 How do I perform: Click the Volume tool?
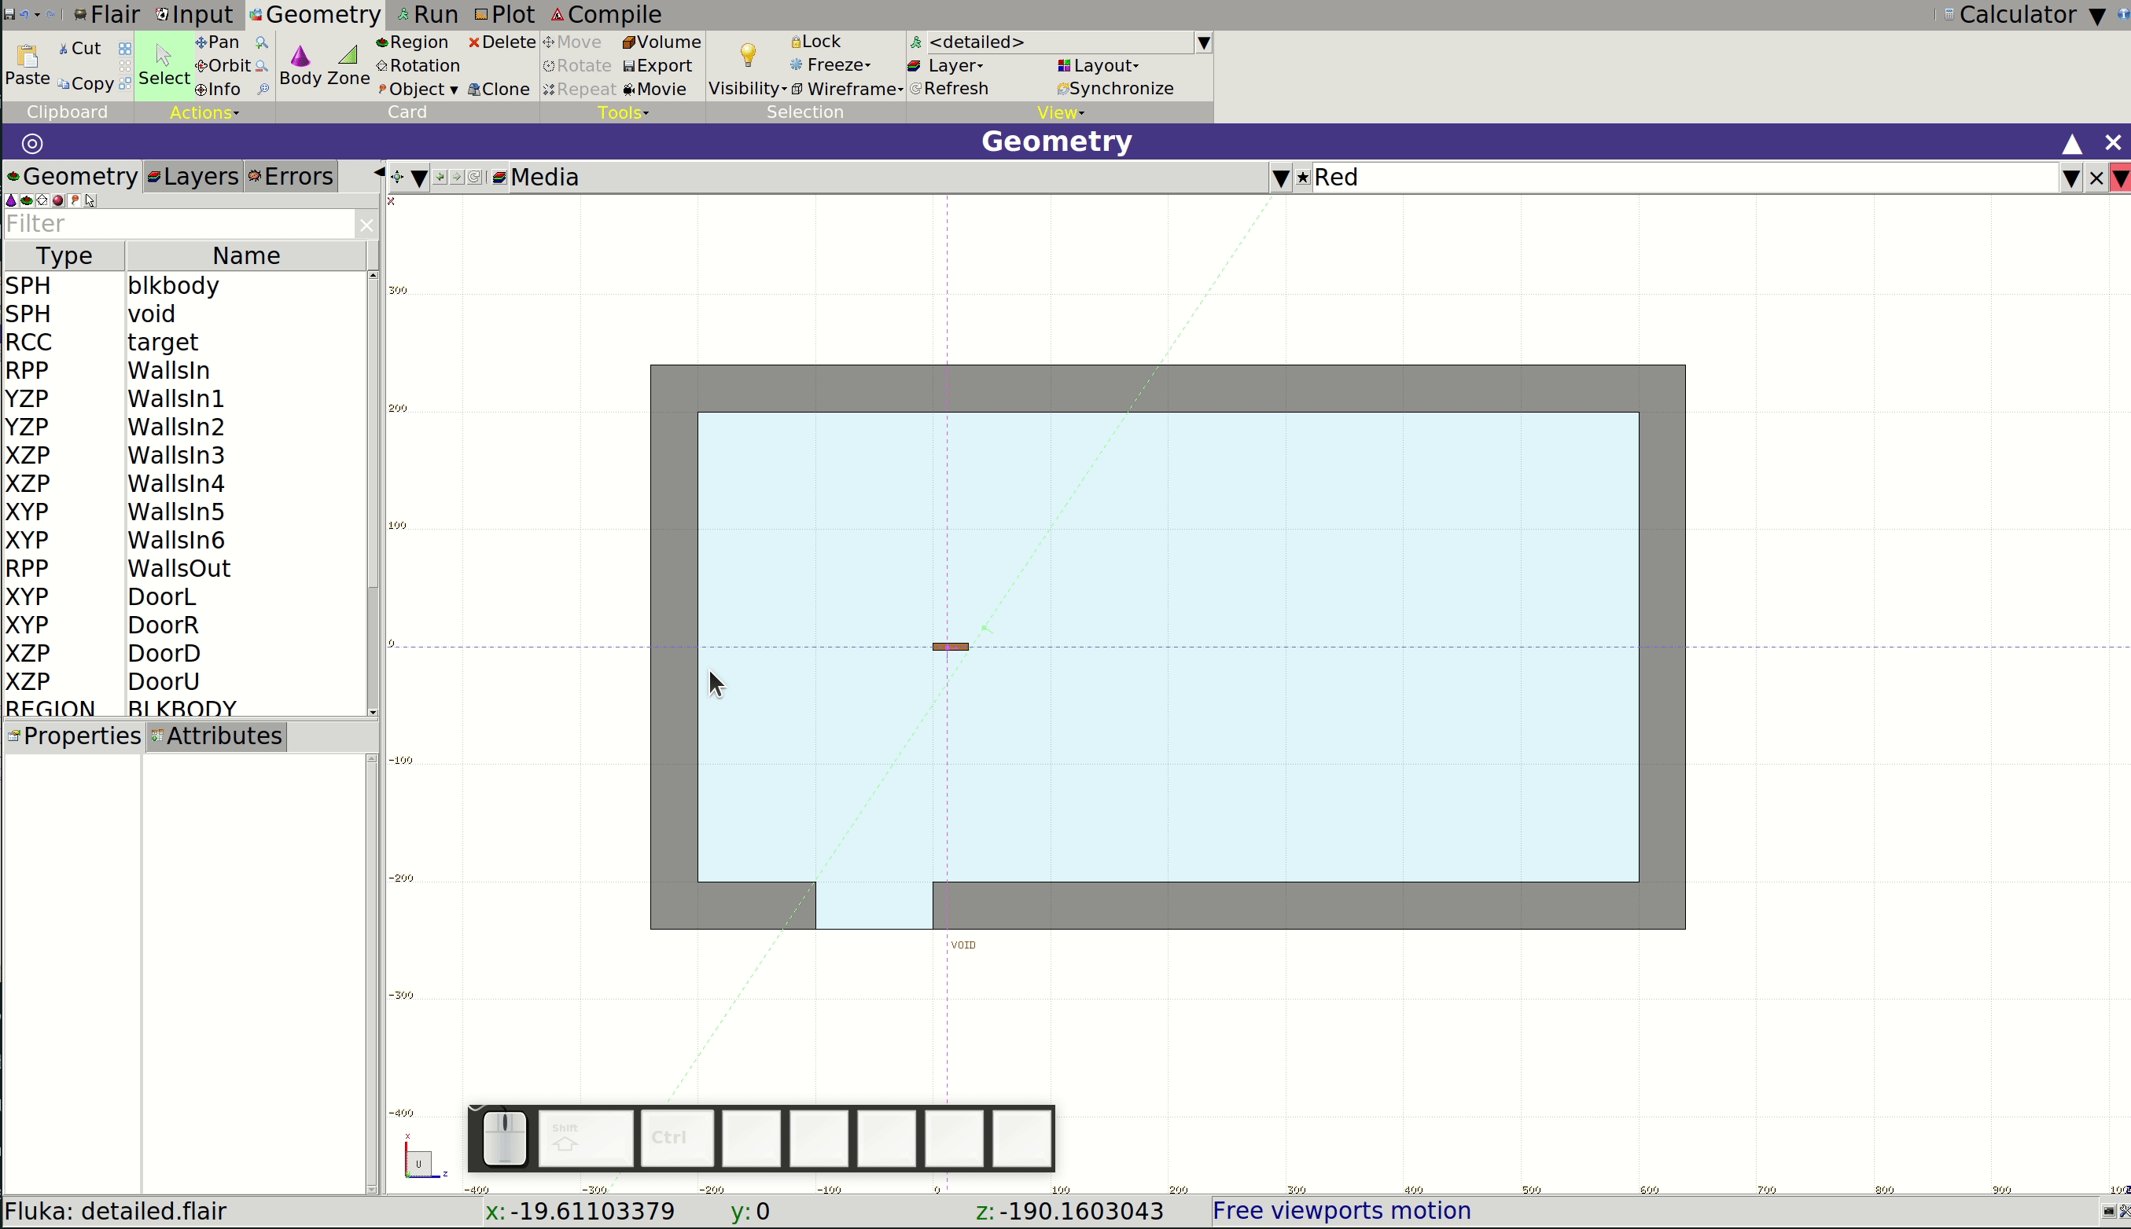[661, 42]
